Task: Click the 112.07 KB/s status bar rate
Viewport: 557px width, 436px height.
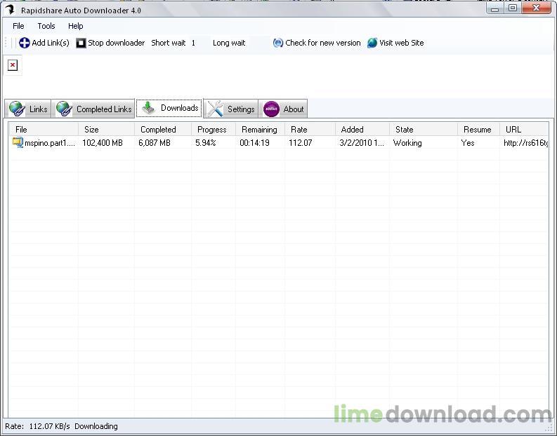Action: point(49,426)
